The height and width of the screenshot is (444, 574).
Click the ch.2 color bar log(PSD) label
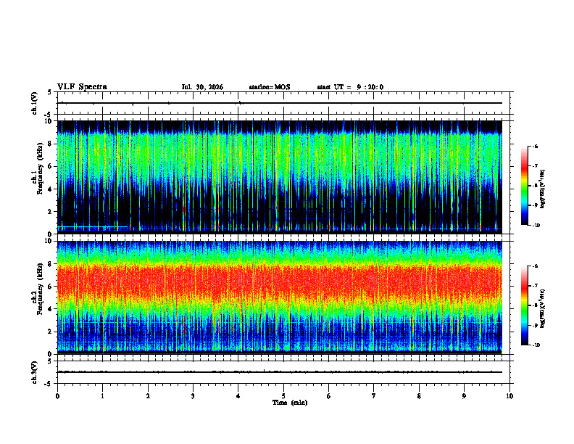click(543, 308)
